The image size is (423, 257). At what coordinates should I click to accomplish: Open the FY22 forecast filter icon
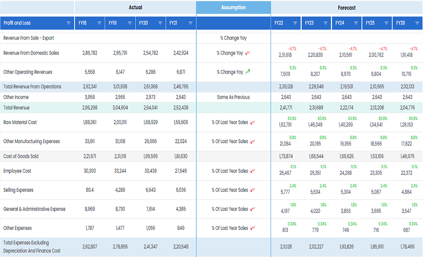[295, 23]
